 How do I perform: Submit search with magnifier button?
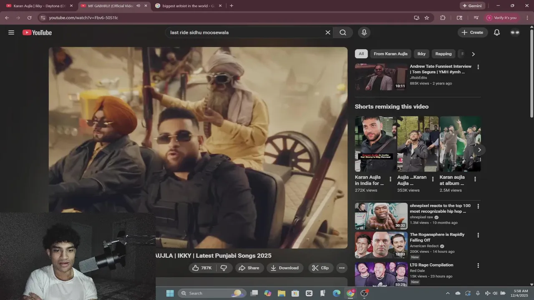(x=343, y=32)
